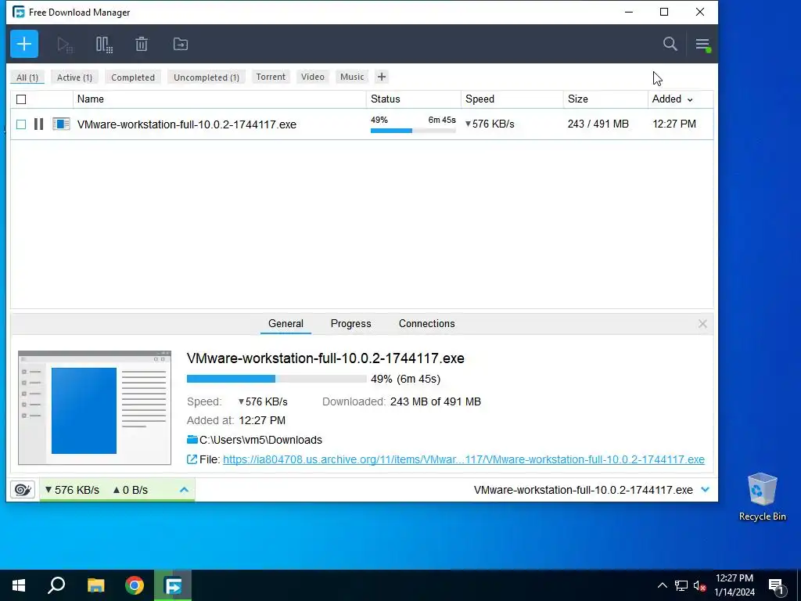Click the Name column header
The height and width of the screenshot is (601, 801).
click(220, 99)
